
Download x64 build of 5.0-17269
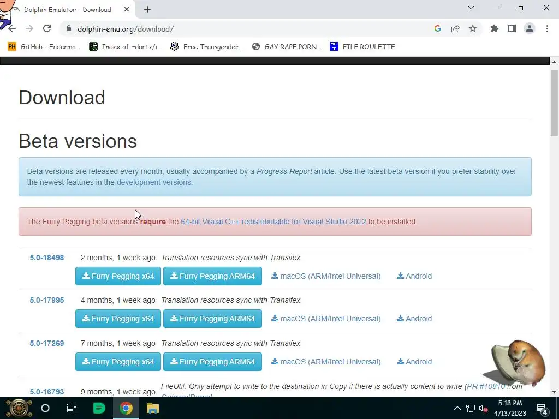pos(118,362)
